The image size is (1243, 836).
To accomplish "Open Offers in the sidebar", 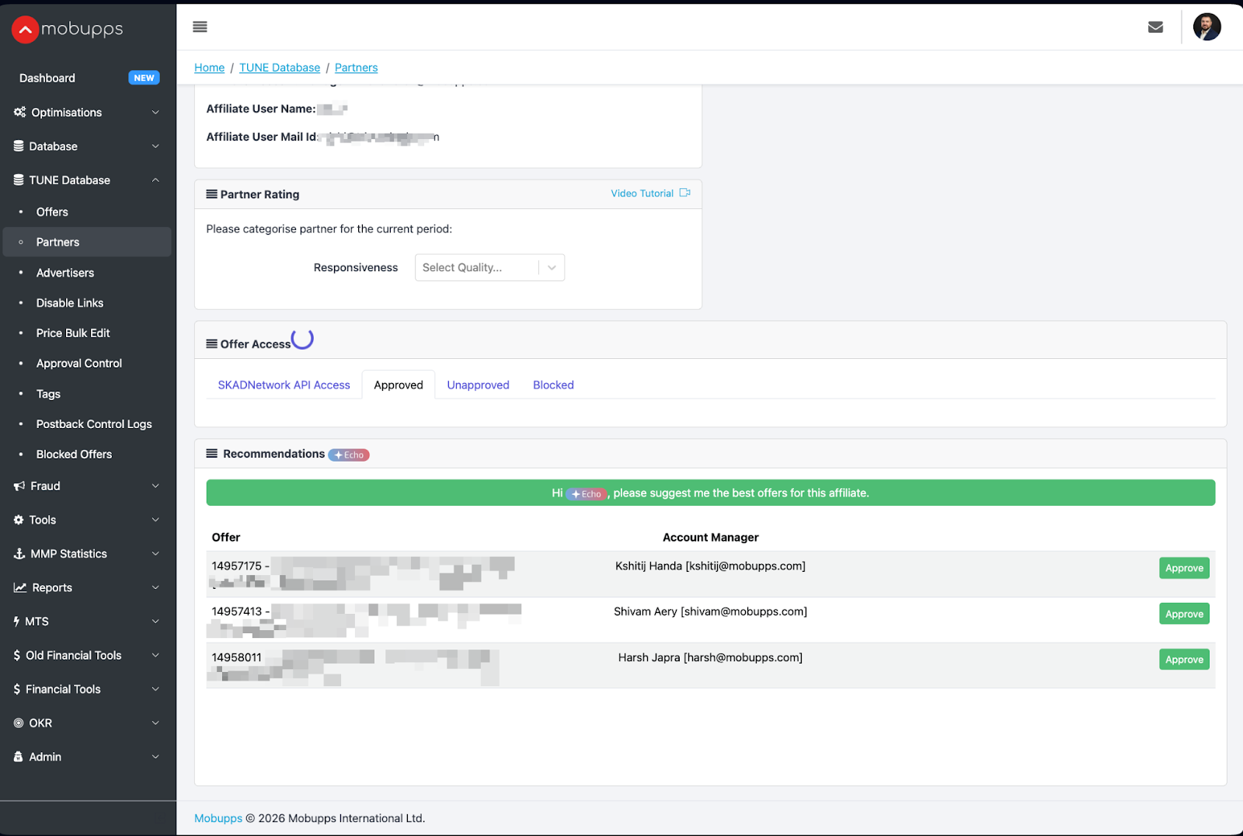I will pyautogui.click(x=52, y=212).
